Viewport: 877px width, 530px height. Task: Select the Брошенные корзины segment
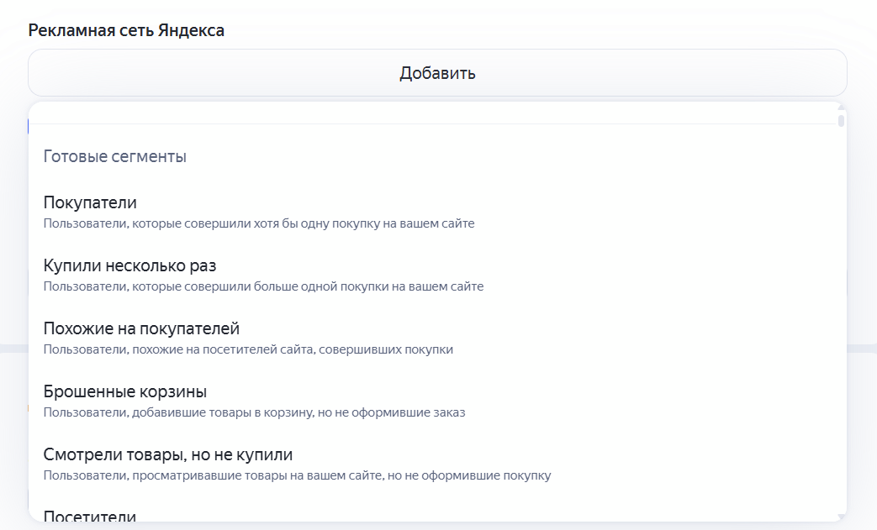click(x=125, y=391)
